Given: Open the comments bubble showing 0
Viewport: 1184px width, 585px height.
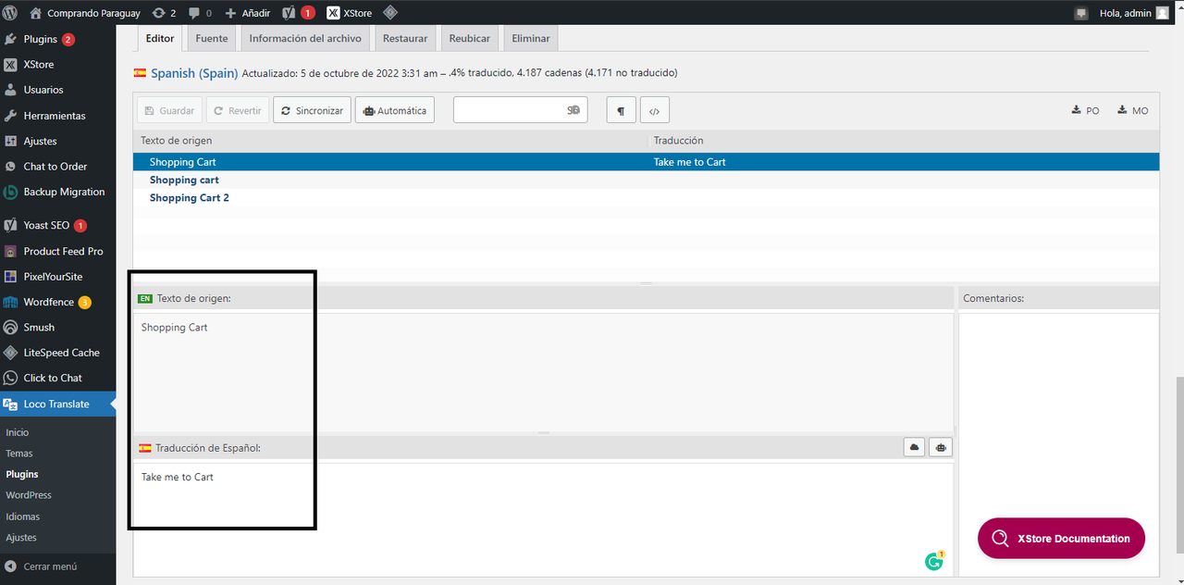Looking at the screenshot, I should (x=200, y=13).
